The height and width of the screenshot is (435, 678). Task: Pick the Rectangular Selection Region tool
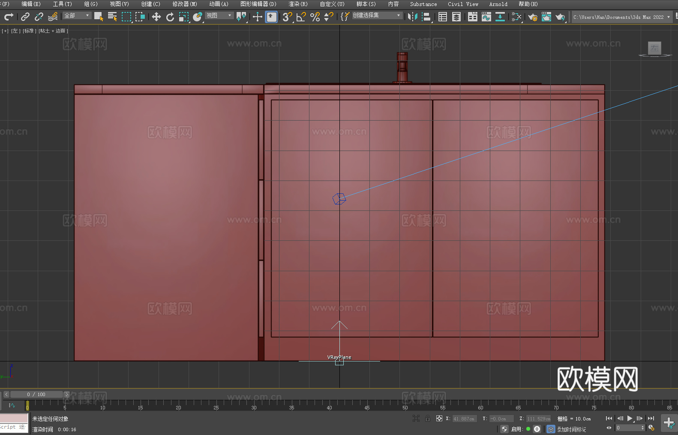[126, 17]
